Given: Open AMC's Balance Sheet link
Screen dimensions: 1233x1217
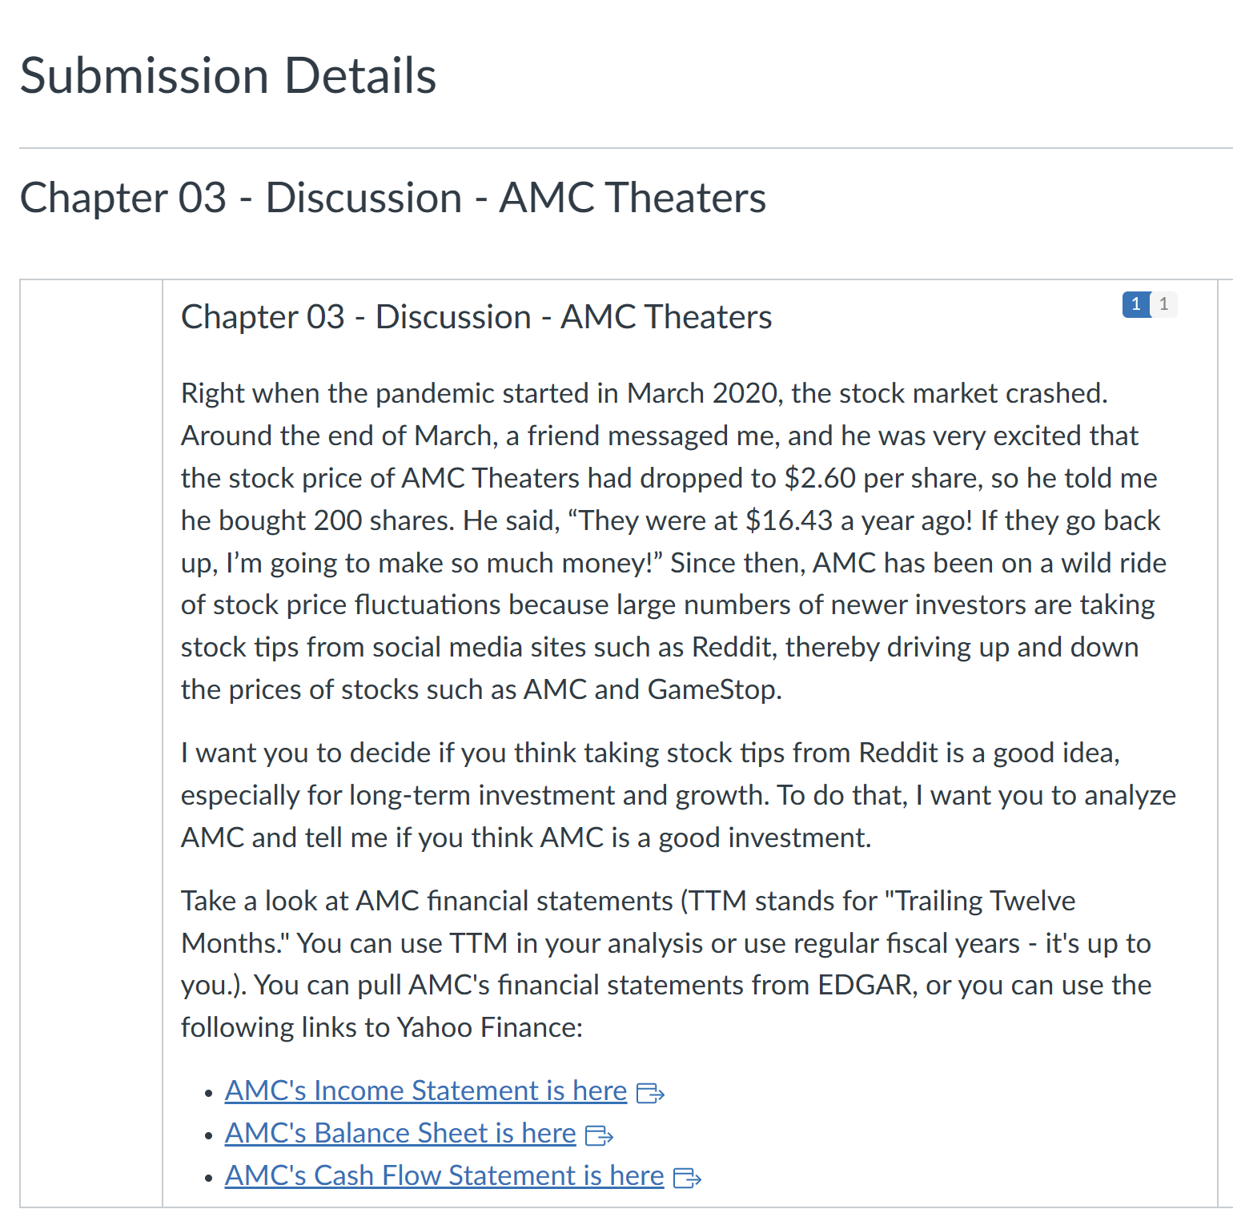Looking at the screenshot, I should click(399, 1133).
